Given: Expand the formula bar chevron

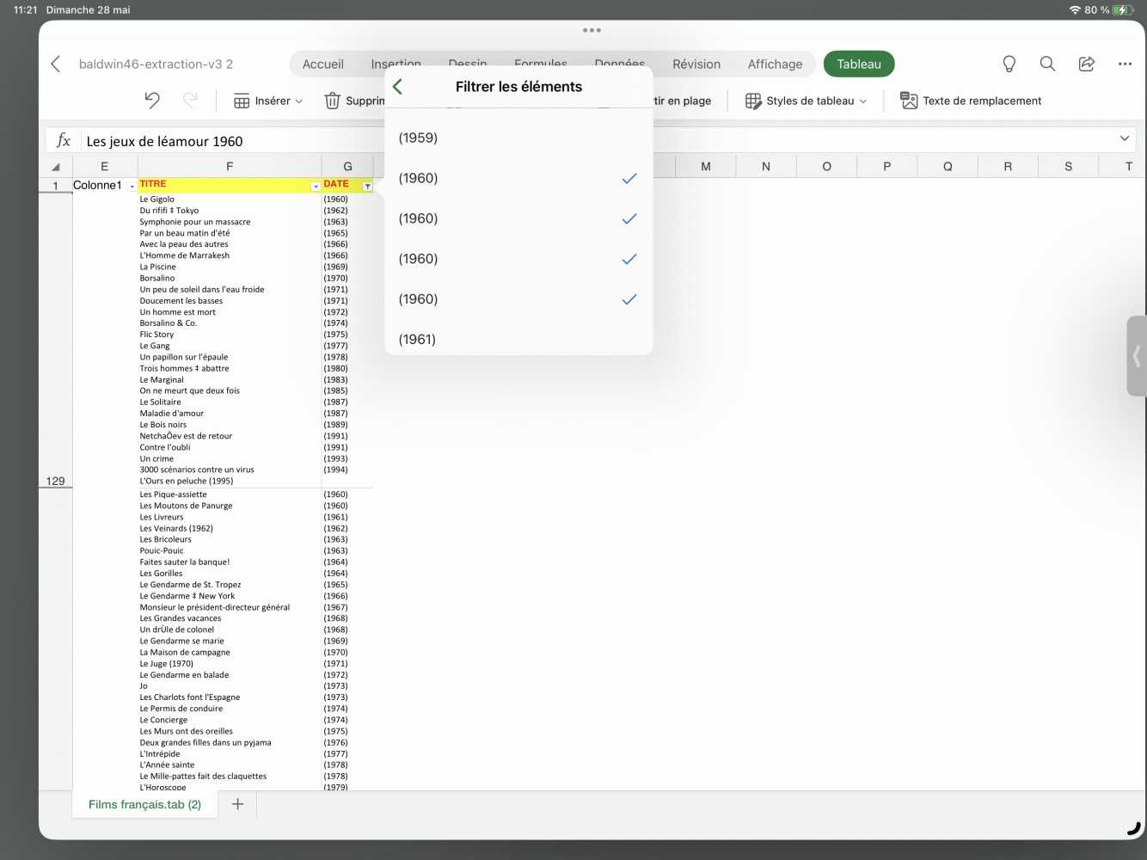Looking at the screenshot, I should point(1124,138).
